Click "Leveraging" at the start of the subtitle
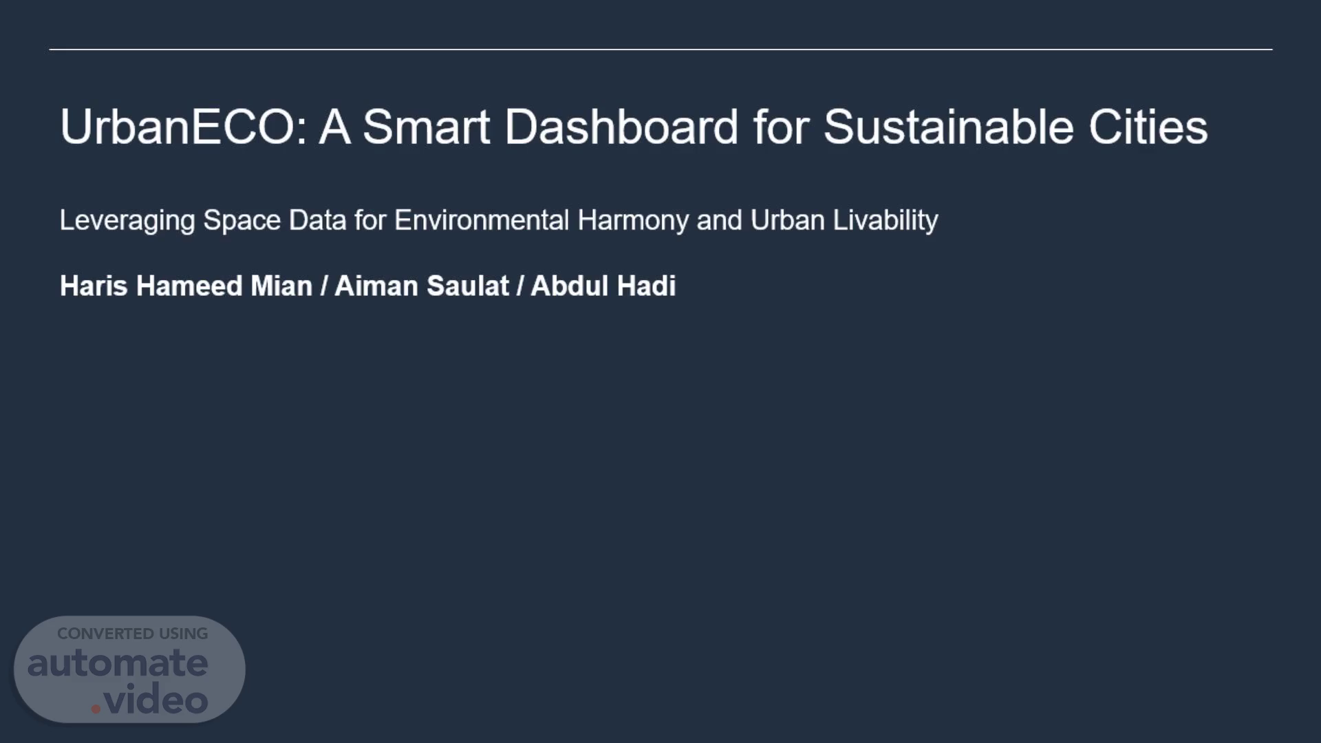The width and height of the screenshot is (1321, 743). click(x=127, y=221)
